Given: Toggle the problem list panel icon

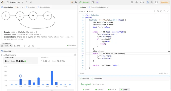Looking at the screenshot, I should pyautogui.click(x=8, y=2).
